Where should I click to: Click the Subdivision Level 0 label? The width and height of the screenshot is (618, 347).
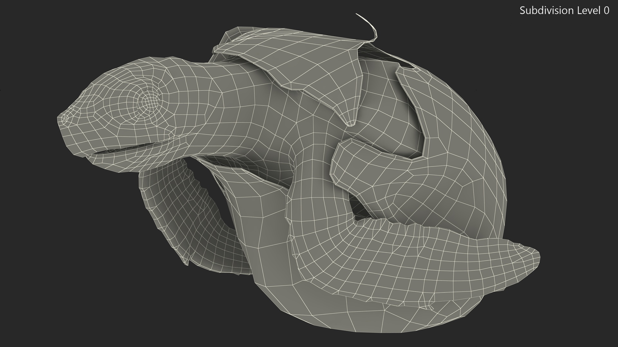click(x=564, y=11)
